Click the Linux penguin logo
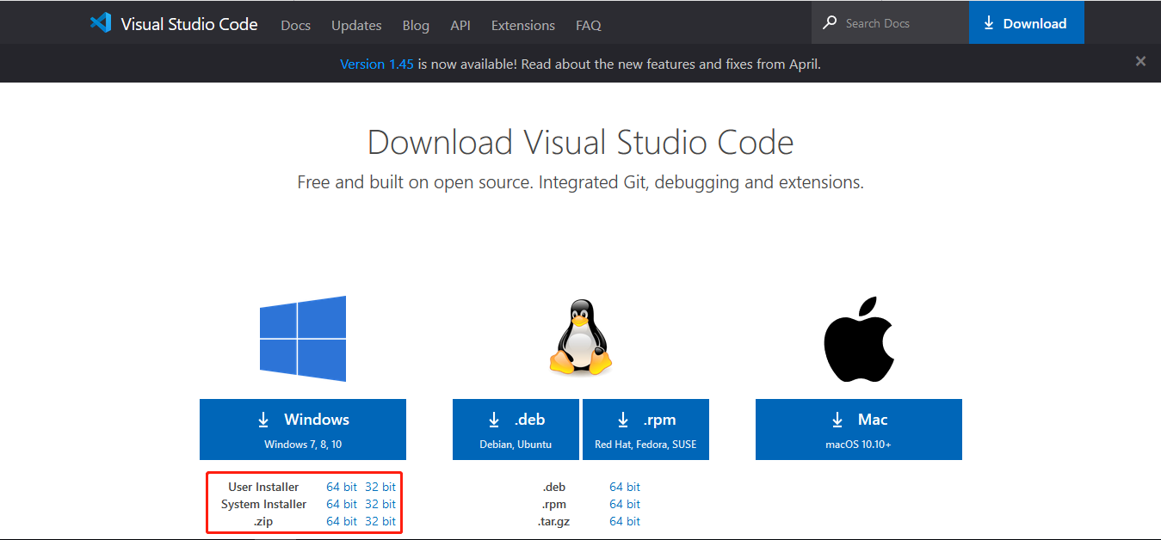 tap(581, 337)
